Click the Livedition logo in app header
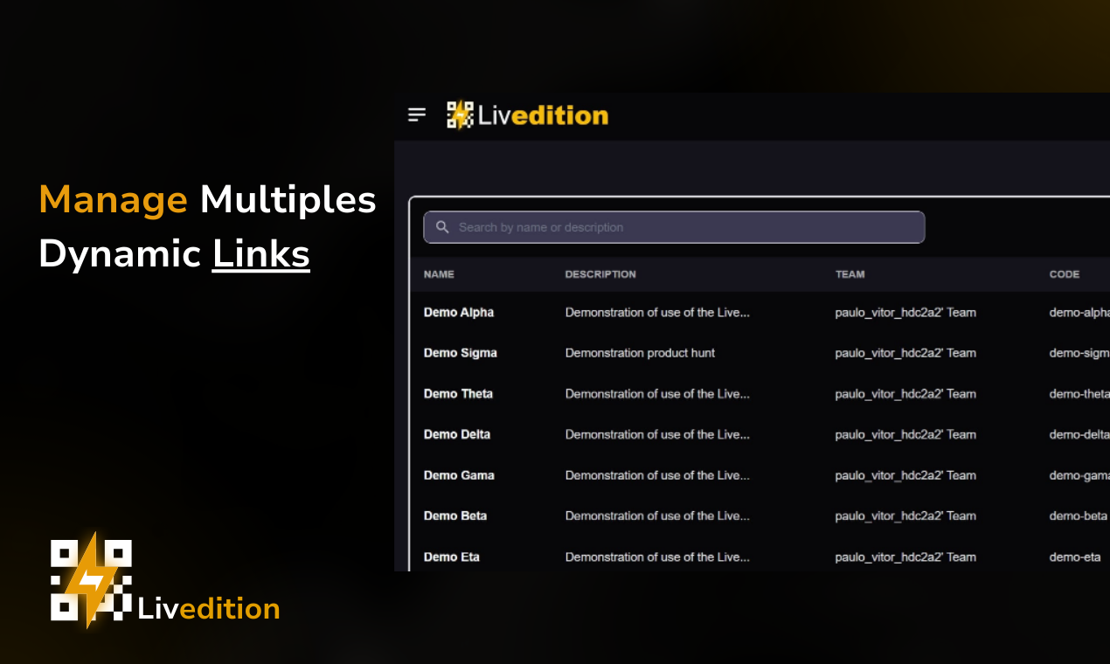 pos(527,115)
